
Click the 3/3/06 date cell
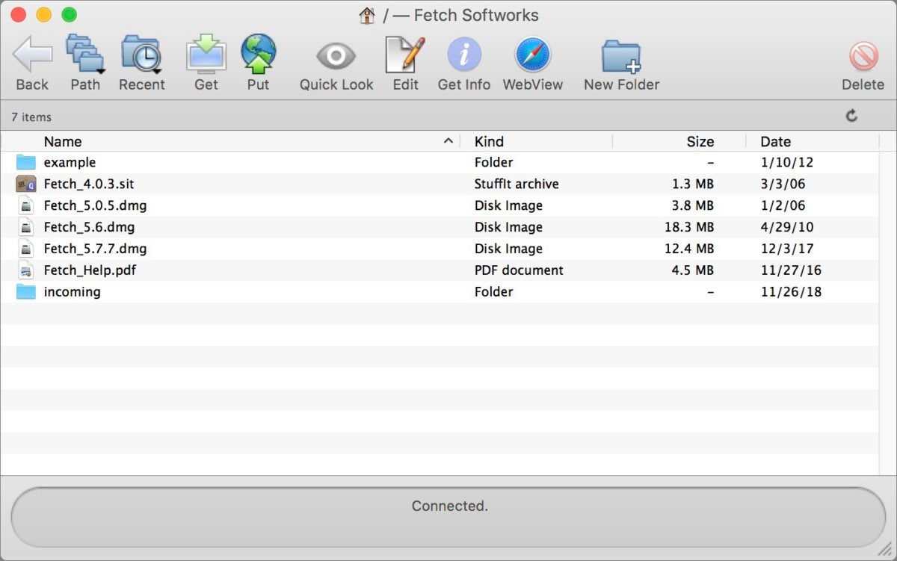pyautogui.click(x=783, y=184)
